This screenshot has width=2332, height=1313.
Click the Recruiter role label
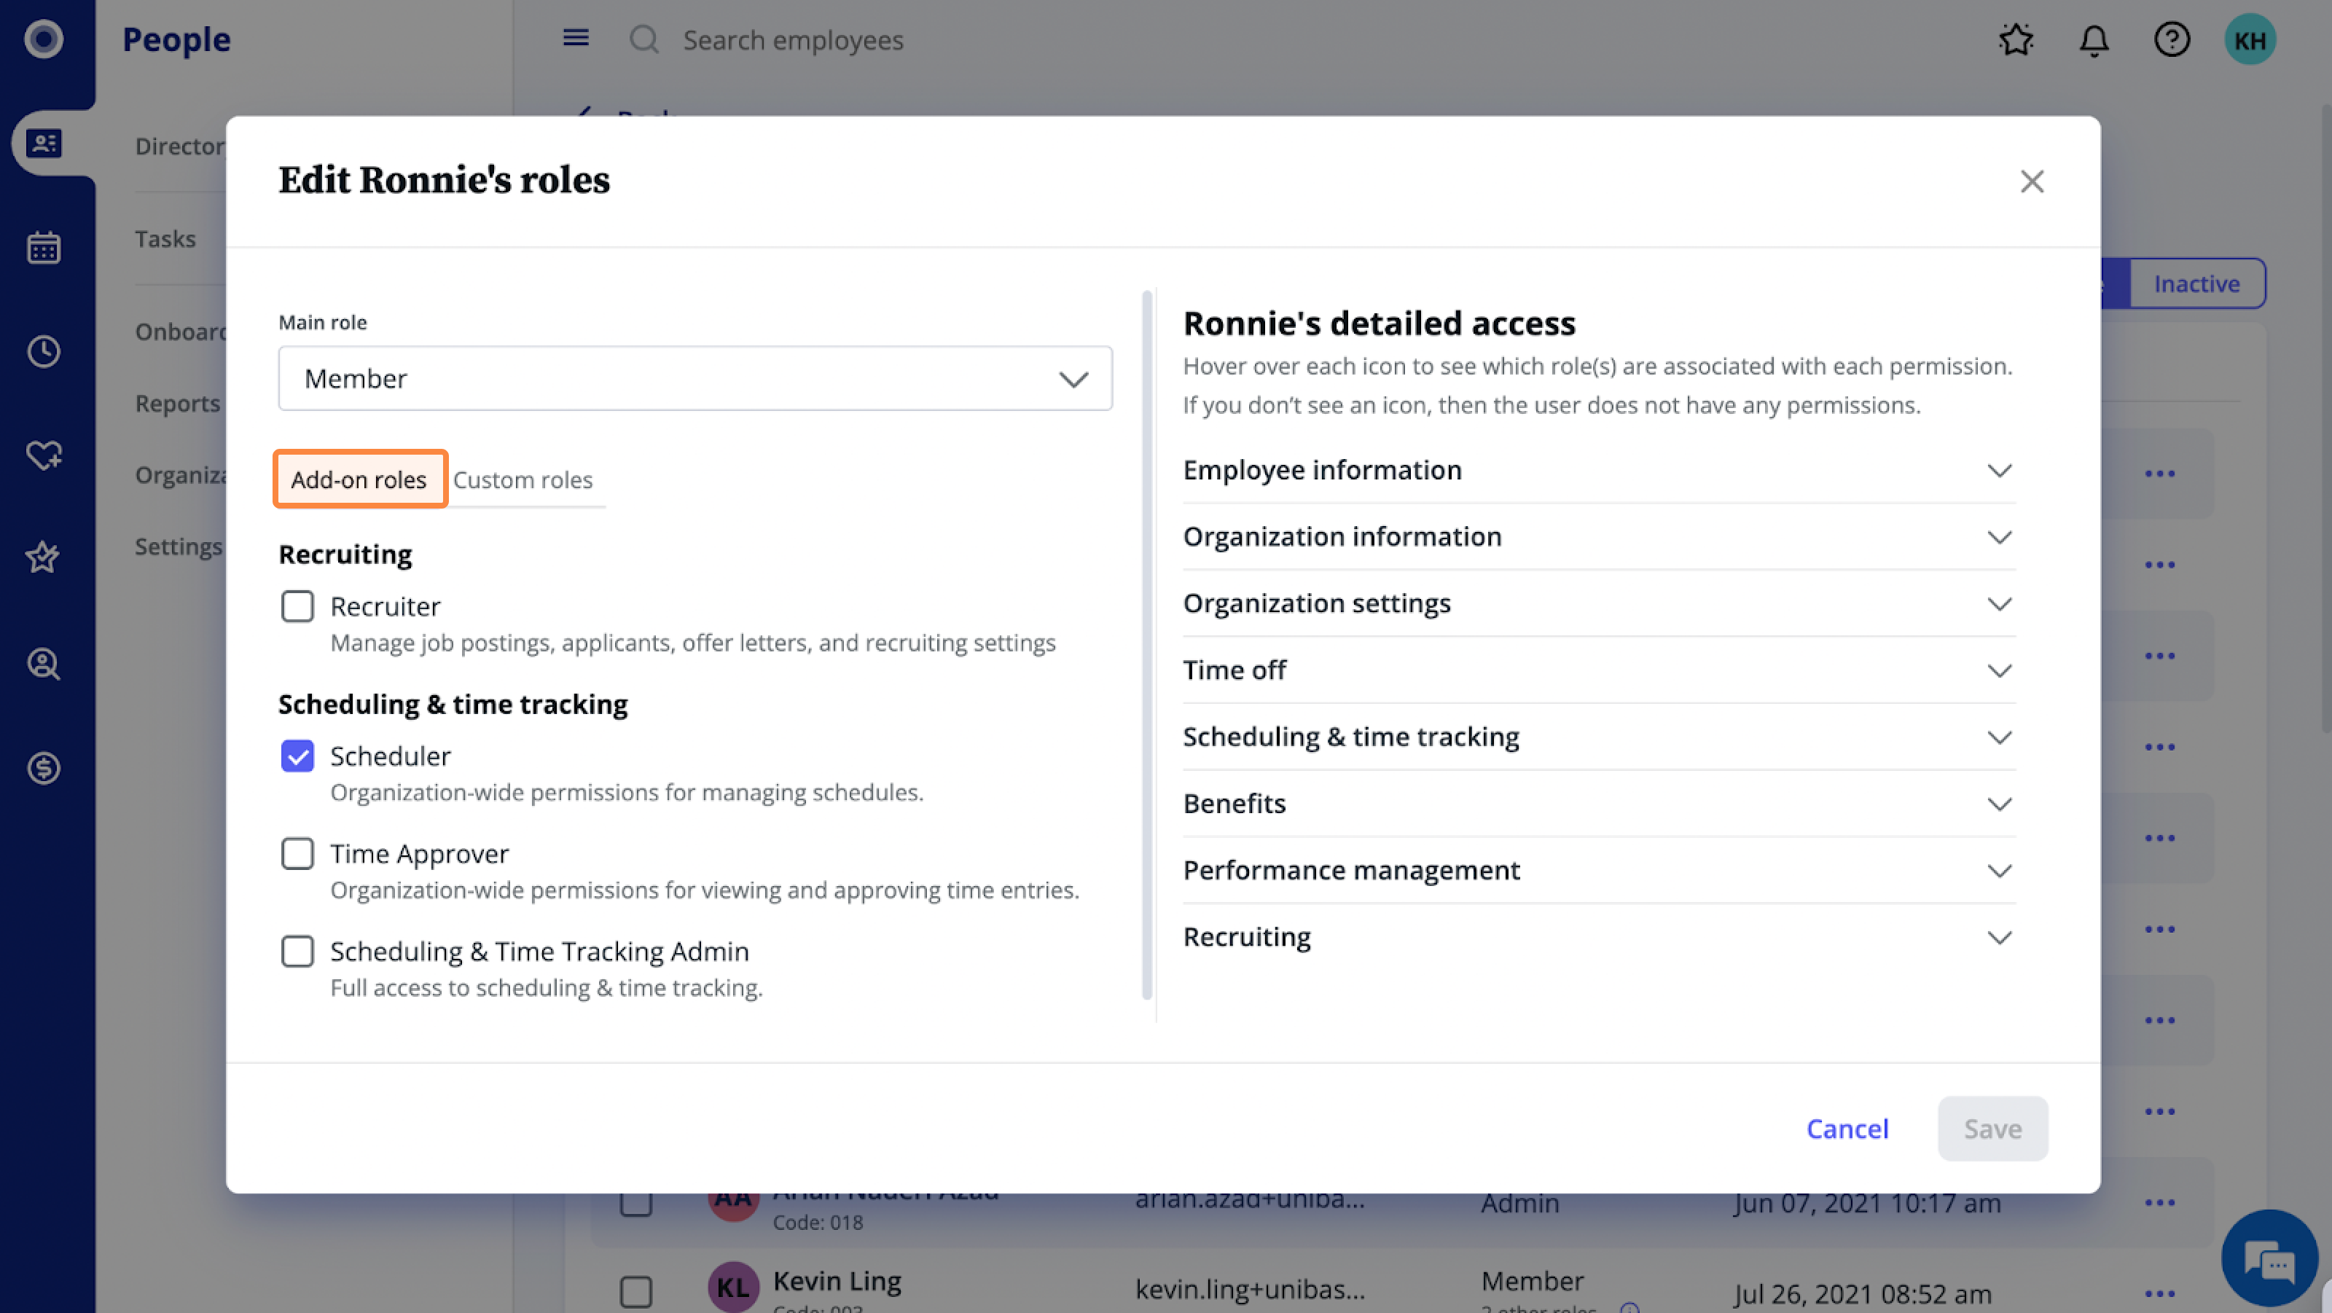(385, 605)
